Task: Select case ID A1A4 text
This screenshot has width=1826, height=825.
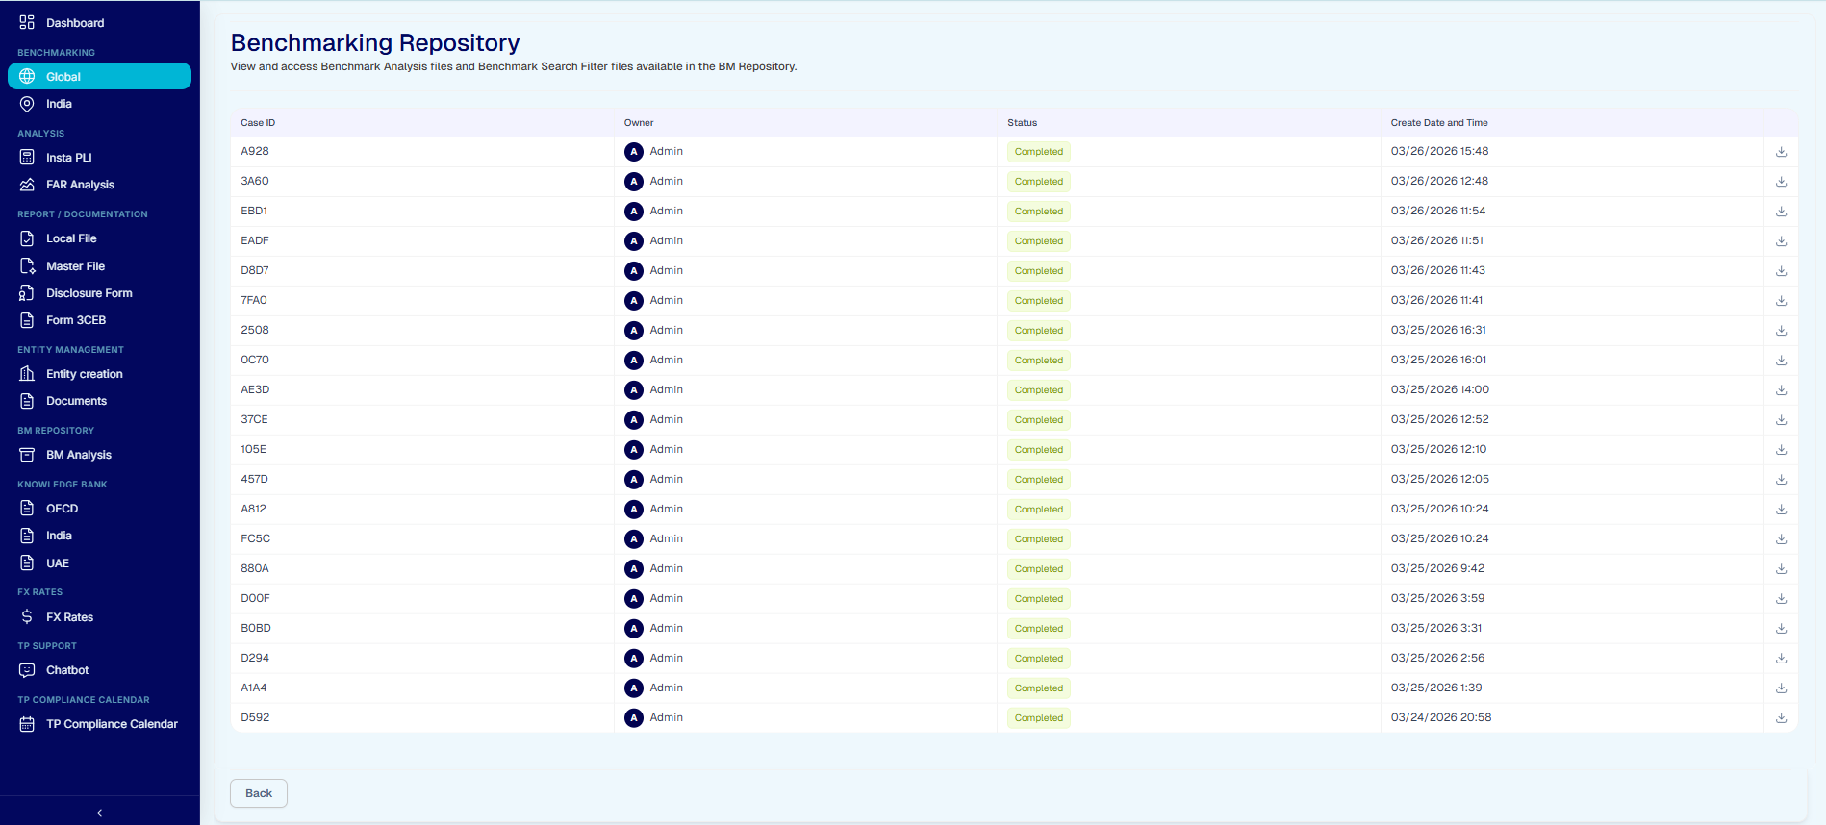Action: tap(254, 687)
